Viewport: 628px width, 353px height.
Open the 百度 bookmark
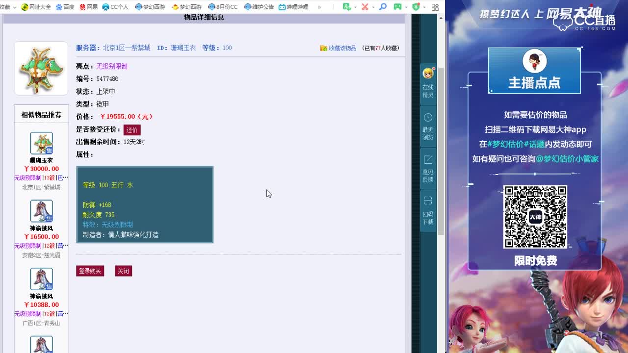[65, 7]
